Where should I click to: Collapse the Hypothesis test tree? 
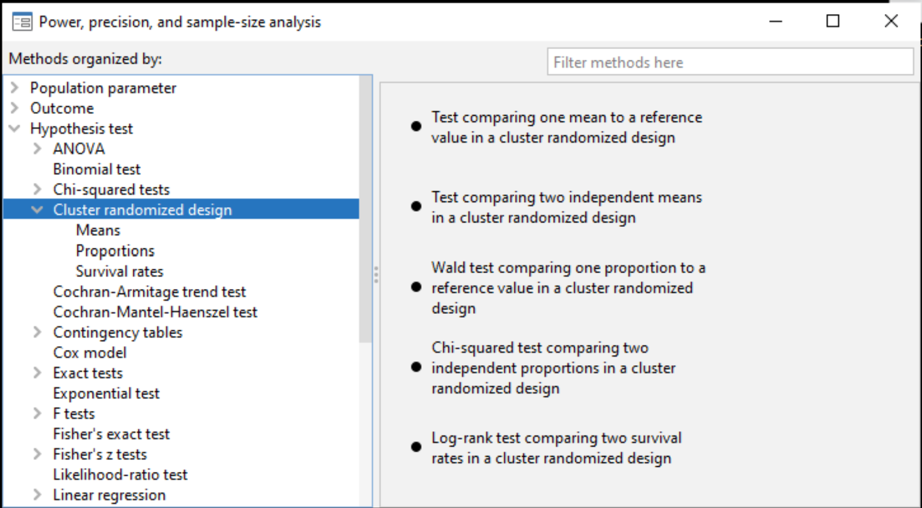[14, 128]
